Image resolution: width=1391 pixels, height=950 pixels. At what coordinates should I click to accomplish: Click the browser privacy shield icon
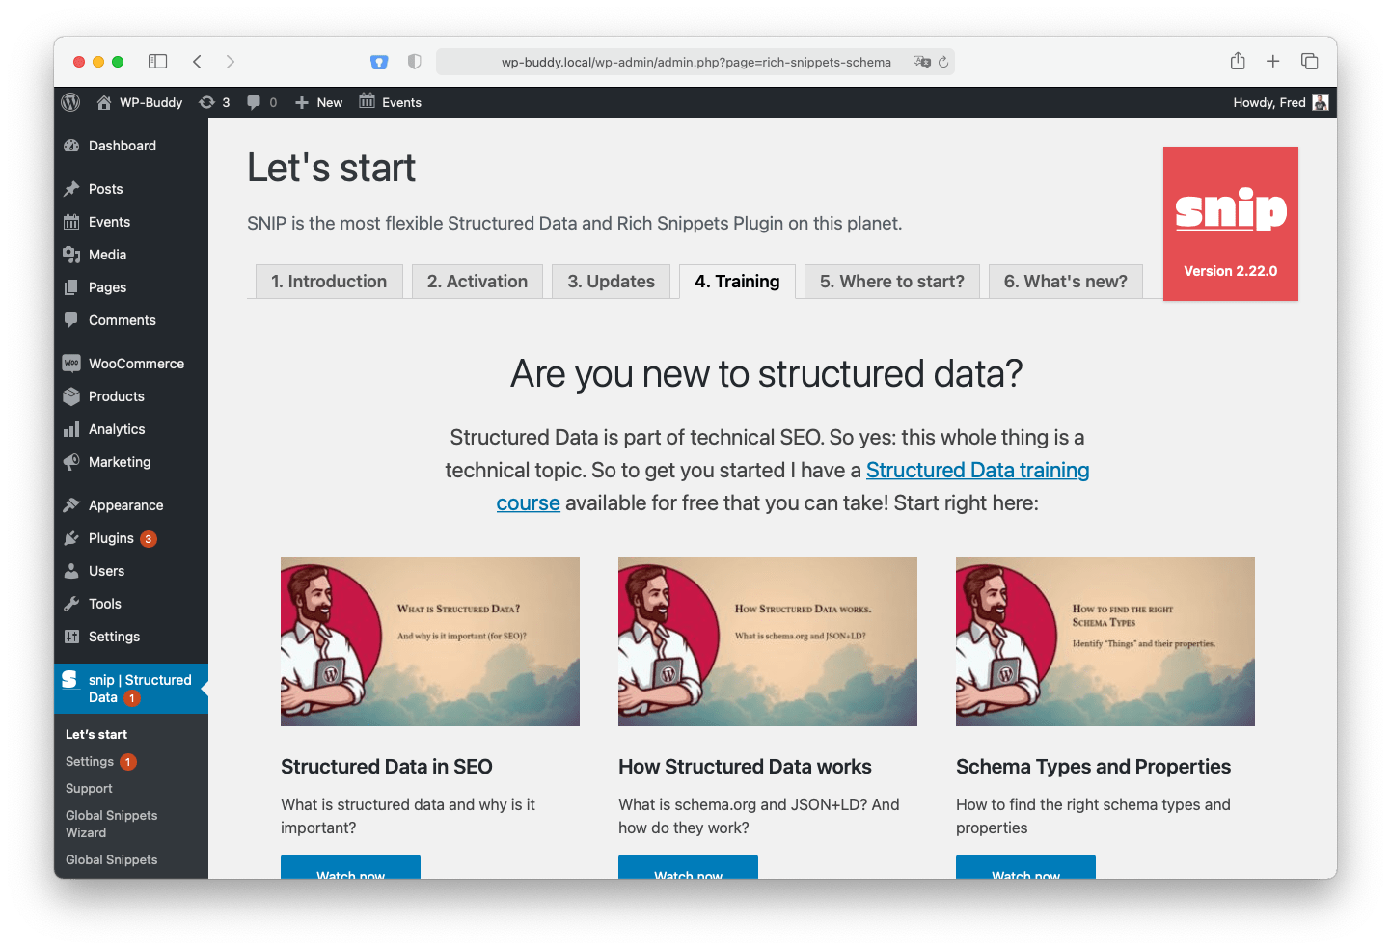coord(414,61)
